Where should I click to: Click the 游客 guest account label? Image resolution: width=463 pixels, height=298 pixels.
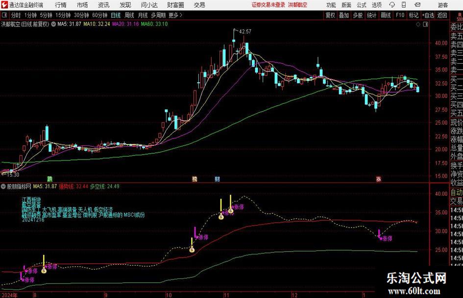click(443, 5)
